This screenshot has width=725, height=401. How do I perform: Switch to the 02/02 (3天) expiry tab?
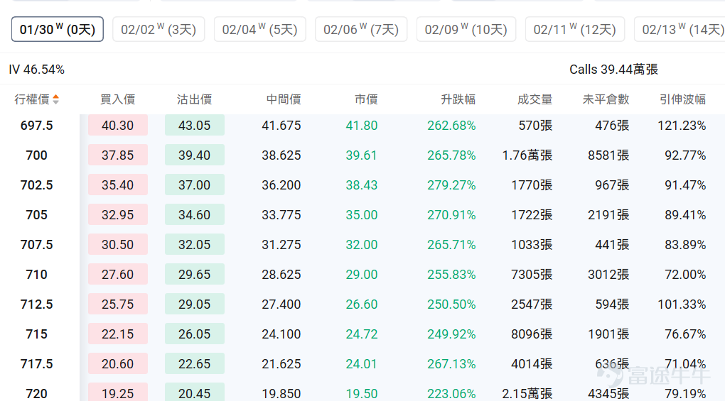[159, 30]
